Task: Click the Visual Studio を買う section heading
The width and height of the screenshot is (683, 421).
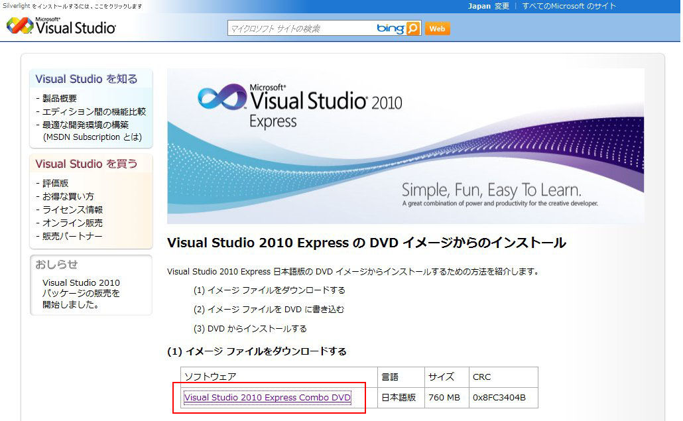Action: (x=86, y=164)
